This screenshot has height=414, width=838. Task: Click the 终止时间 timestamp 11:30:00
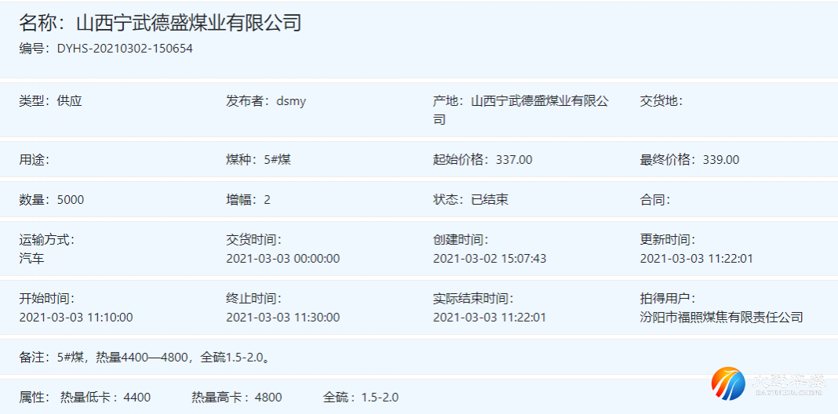coord(282,318)
